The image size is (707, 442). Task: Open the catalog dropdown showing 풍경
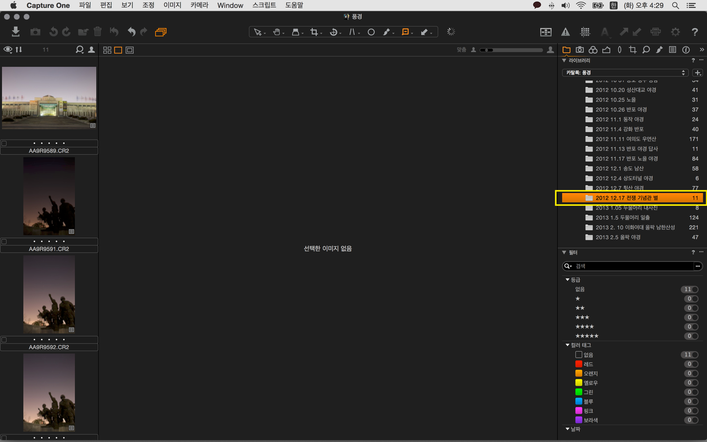pos(625,73)
